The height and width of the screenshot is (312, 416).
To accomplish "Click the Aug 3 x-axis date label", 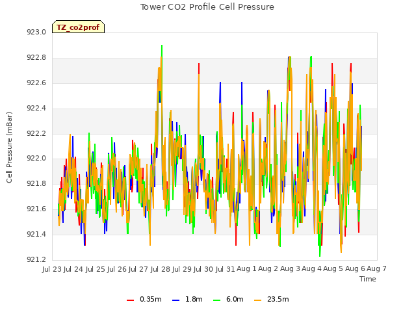I will pyautogui.click(x=290, y=269).
